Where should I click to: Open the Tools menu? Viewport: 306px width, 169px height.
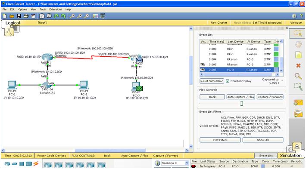point(43,9)
